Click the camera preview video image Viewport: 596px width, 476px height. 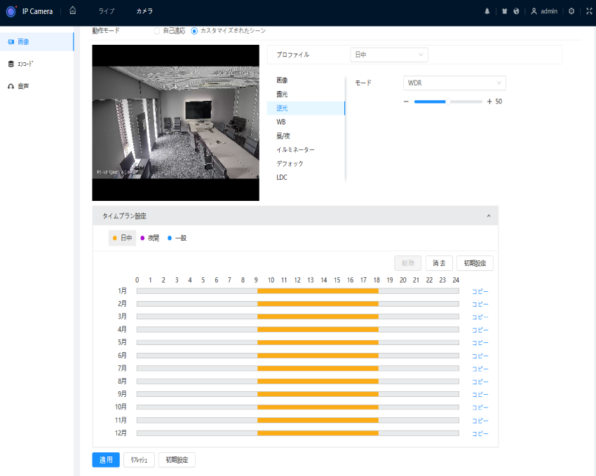click(175, 123)
